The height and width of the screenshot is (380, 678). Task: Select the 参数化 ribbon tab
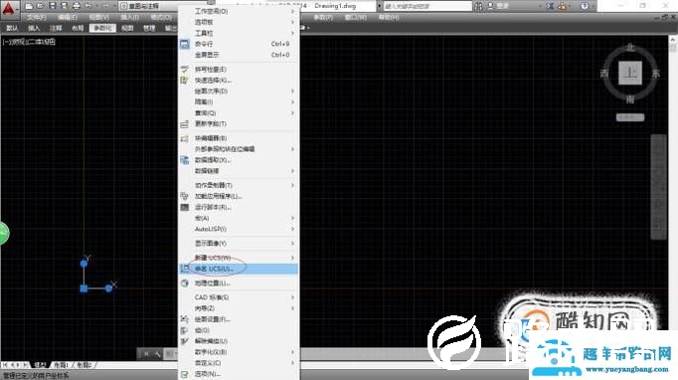[102, 28]
